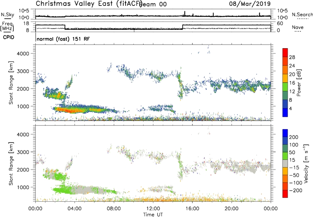Screen dimensions: 313x217
Task: Select the "1000" tick in the power panel
Action: click(x=23, y=106)
